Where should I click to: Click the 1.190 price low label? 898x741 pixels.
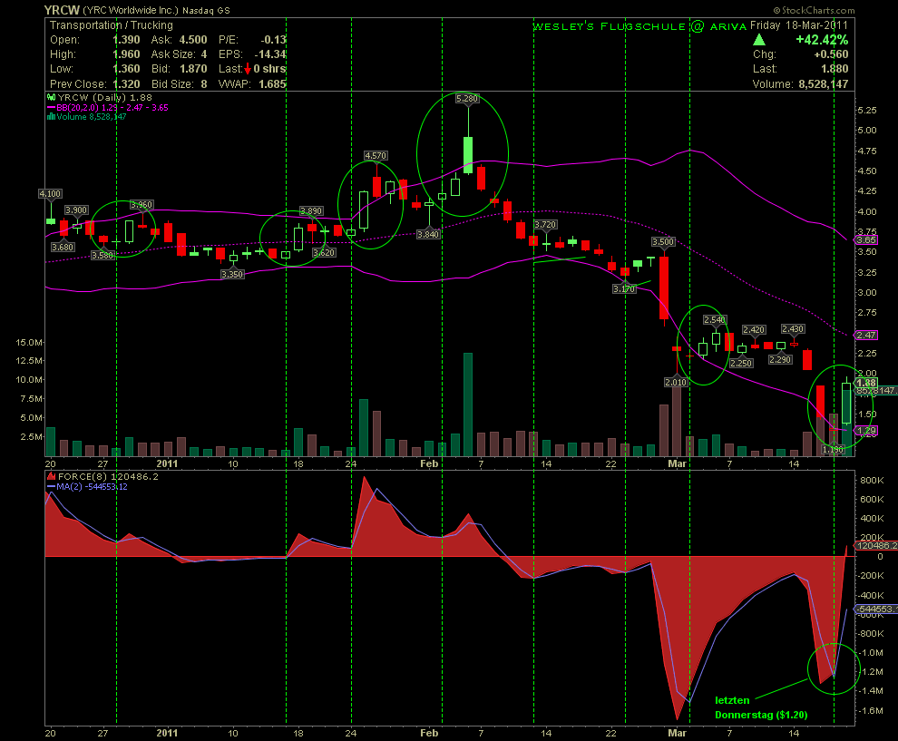833,450
